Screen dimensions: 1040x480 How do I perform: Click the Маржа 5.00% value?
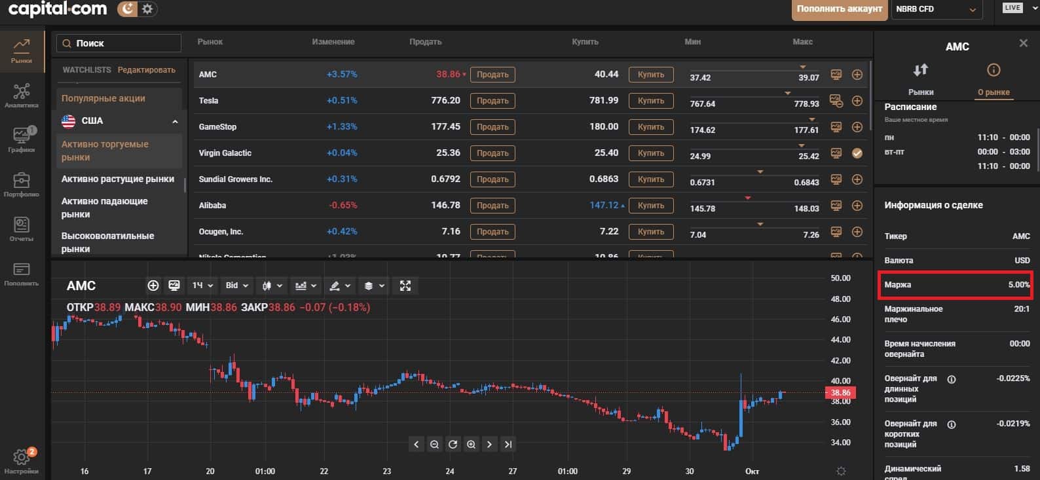[x=1019, y=285]
